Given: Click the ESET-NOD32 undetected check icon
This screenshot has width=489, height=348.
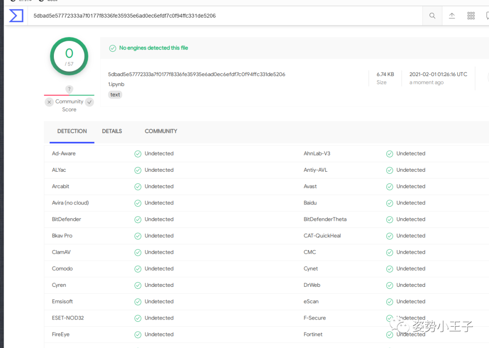Looking at the screenshot, I should point(138,318).
